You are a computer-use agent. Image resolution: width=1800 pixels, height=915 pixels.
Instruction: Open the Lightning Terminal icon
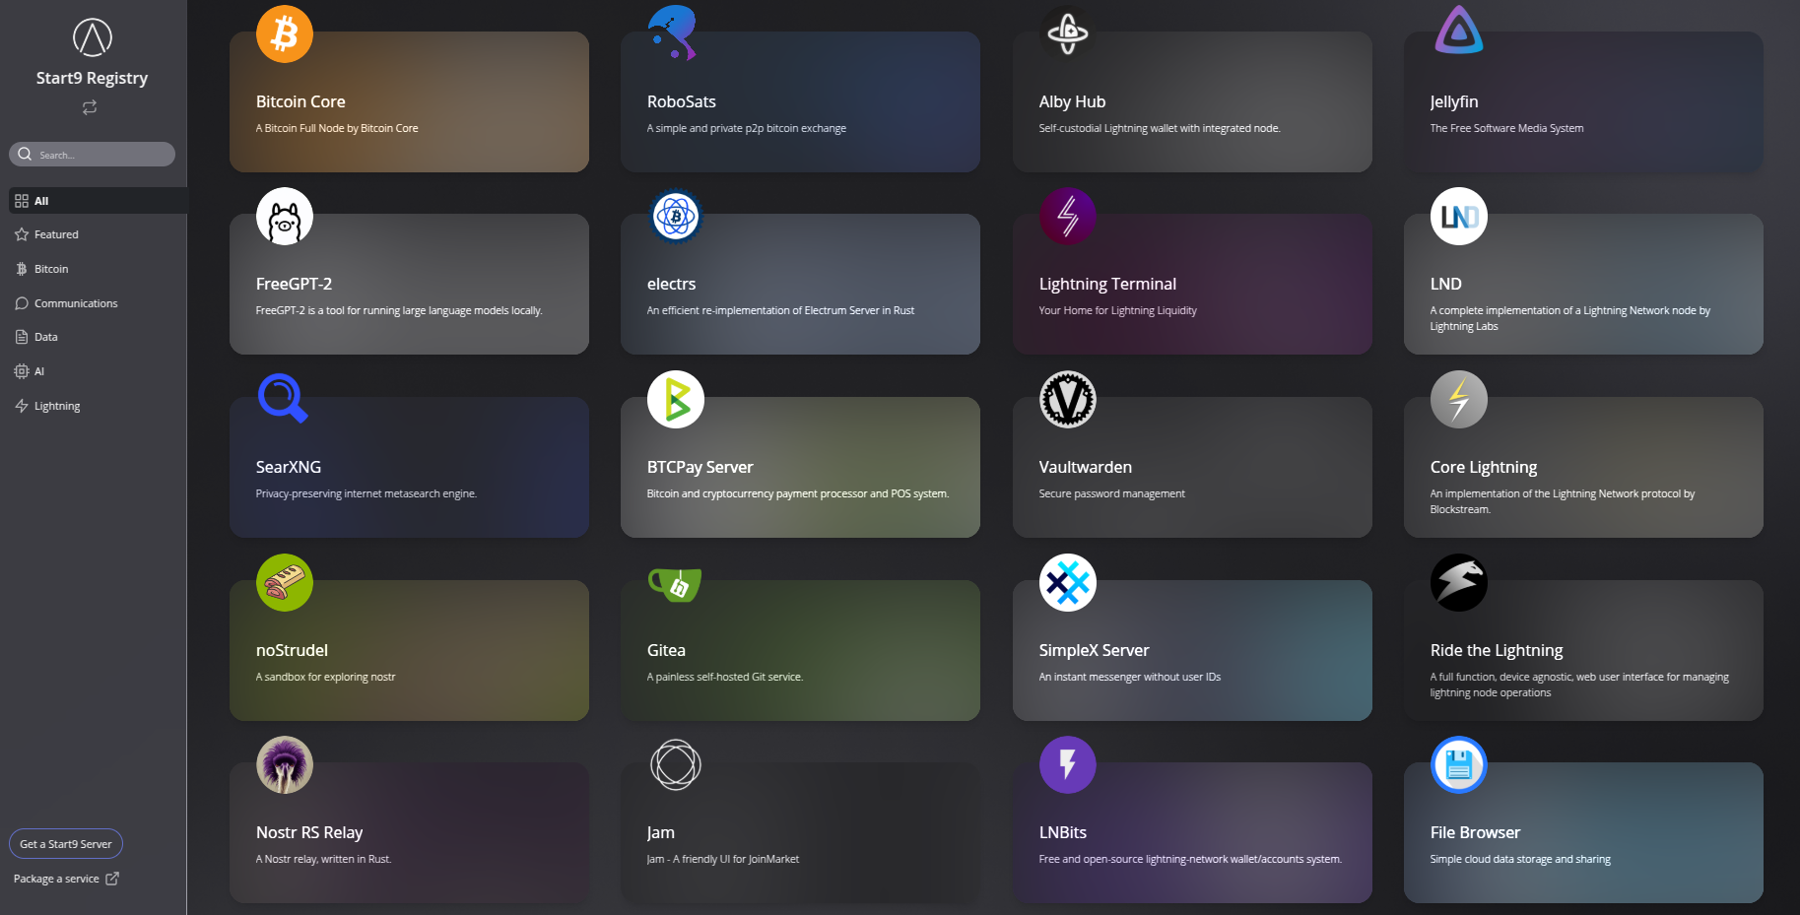coord(1067,216)
